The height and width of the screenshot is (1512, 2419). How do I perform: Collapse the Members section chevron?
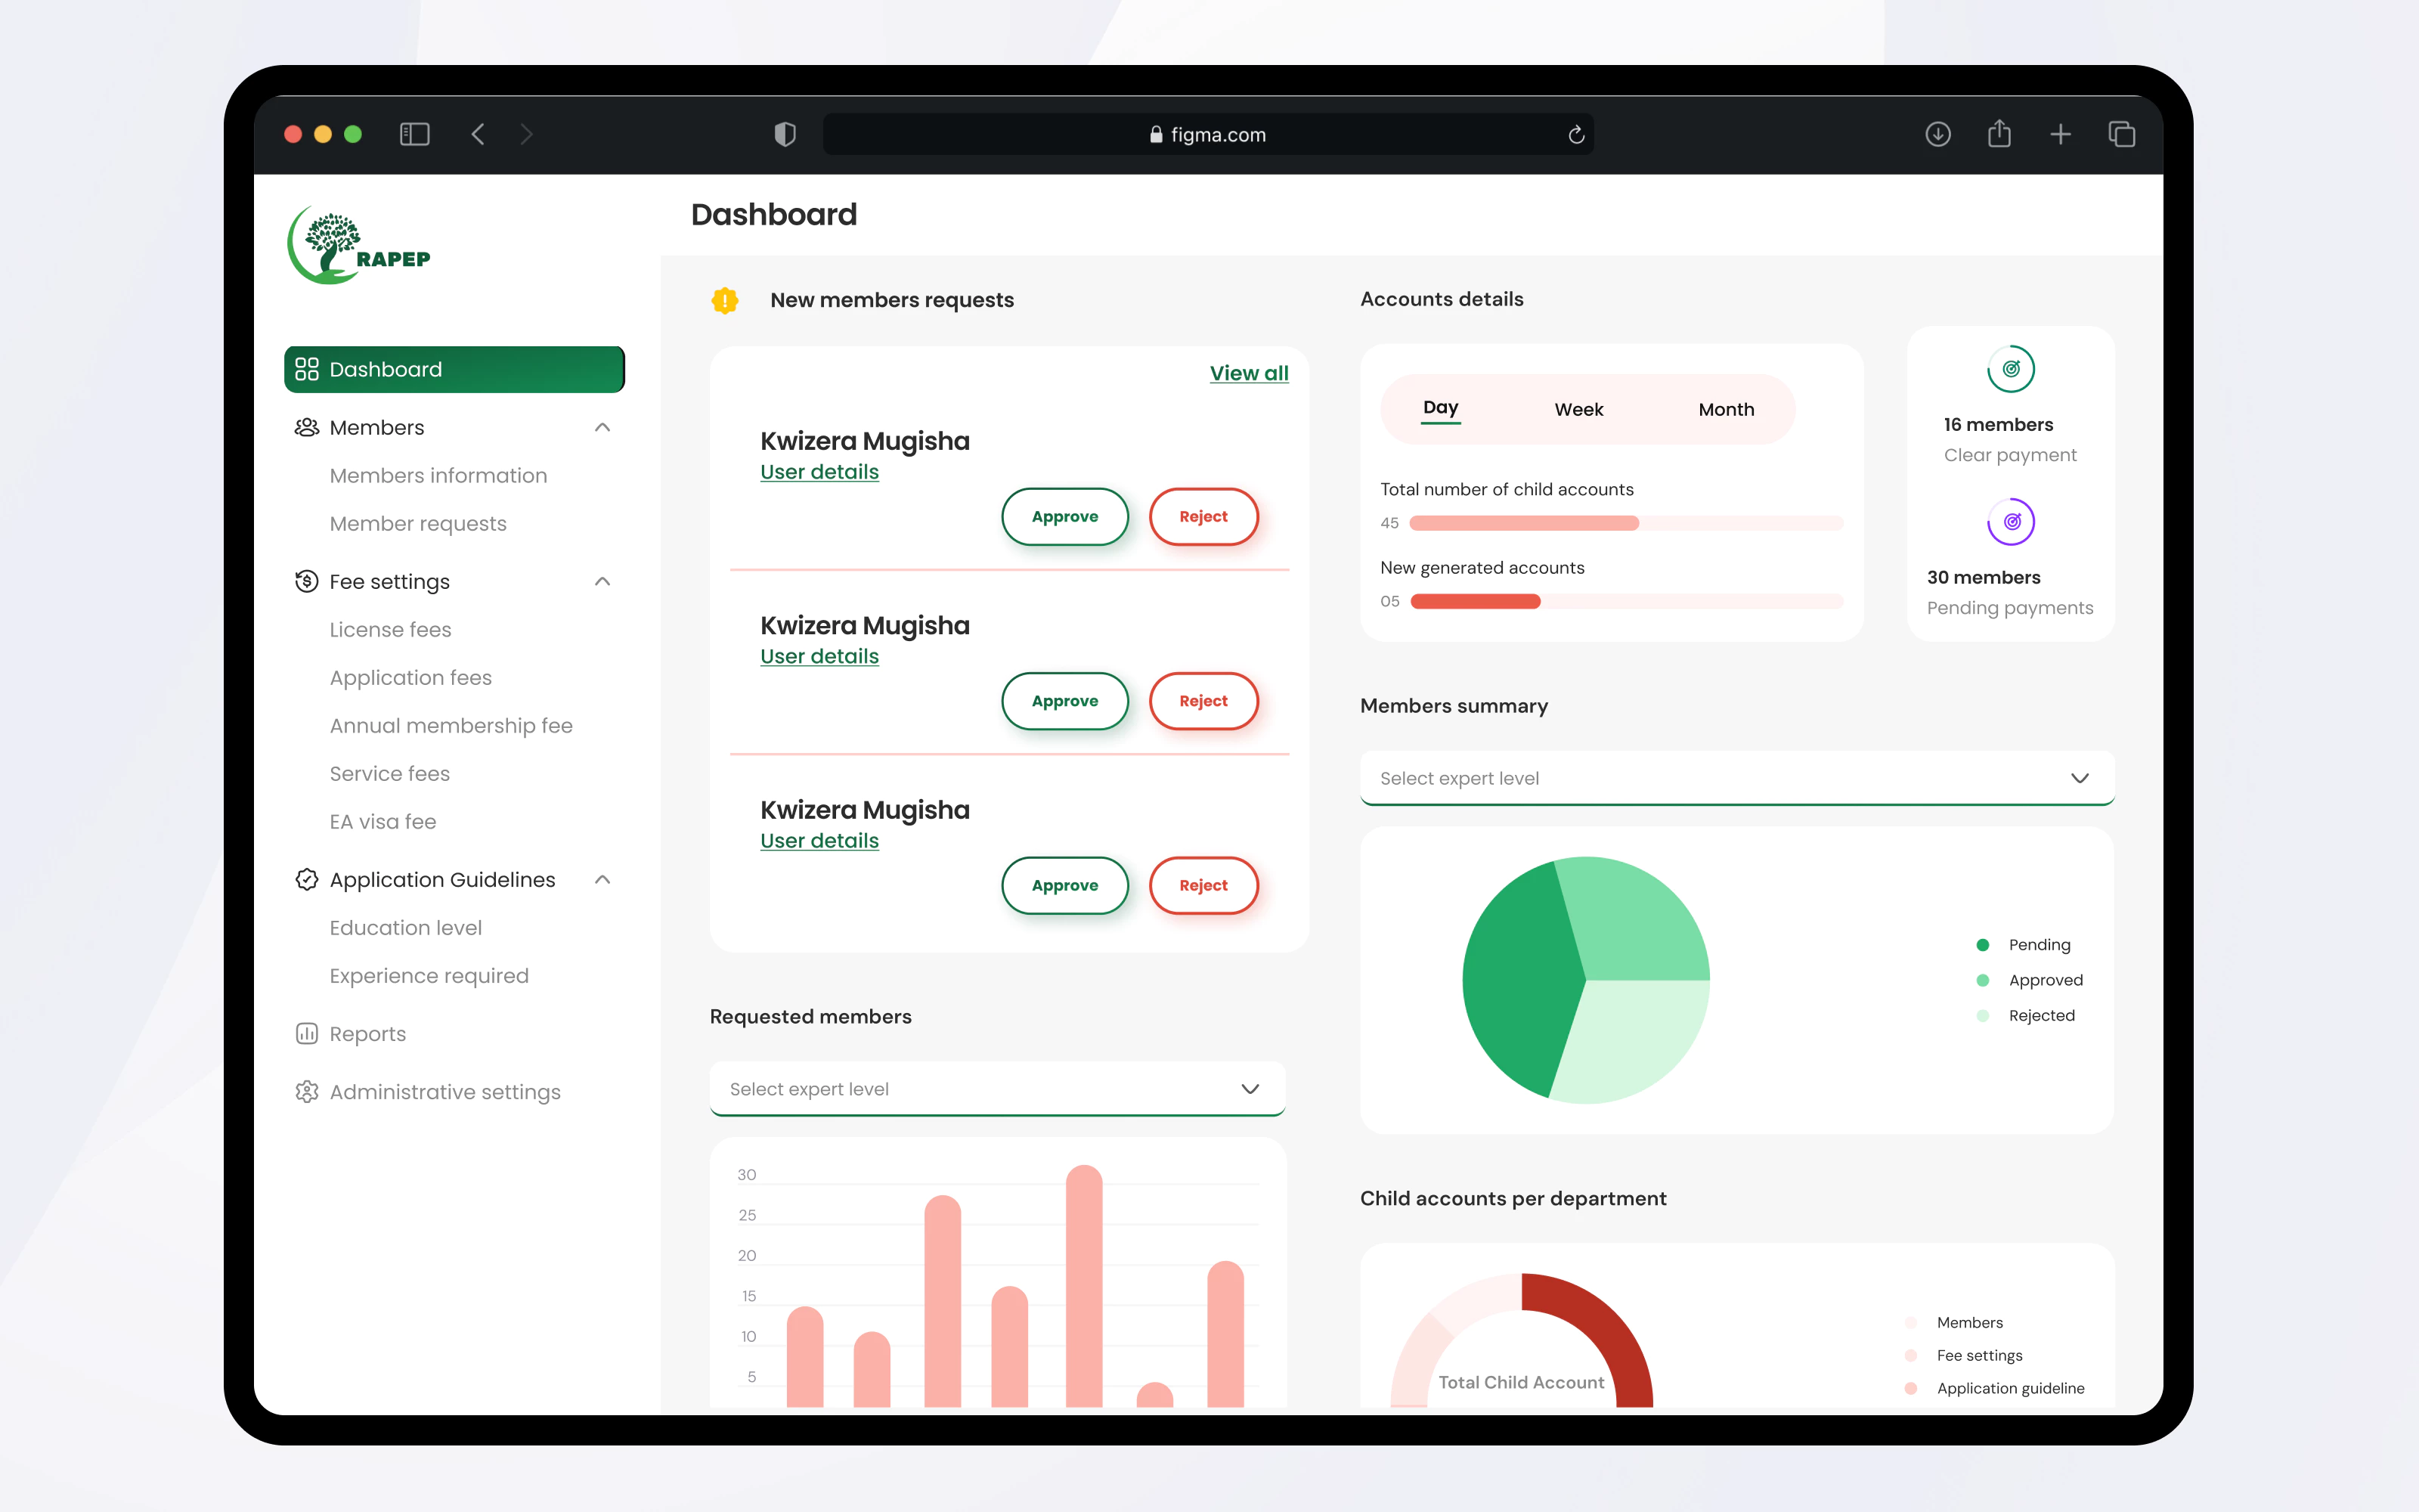click(x=602, y=427)
